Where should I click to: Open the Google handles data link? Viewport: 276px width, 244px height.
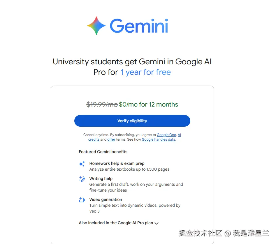(159, 139)
